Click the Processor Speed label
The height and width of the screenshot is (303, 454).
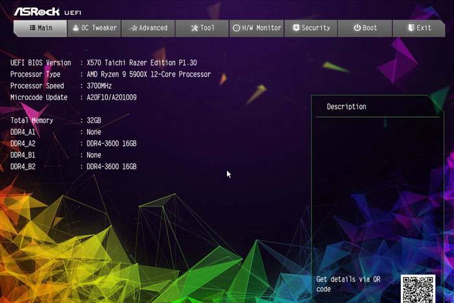(37, 86)
